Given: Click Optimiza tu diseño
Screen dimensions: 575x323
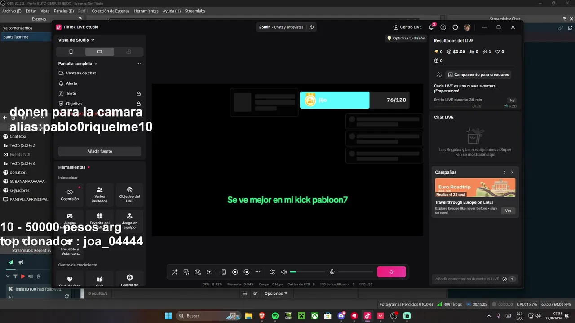Looking at the screenshot, I should point(406,38).
